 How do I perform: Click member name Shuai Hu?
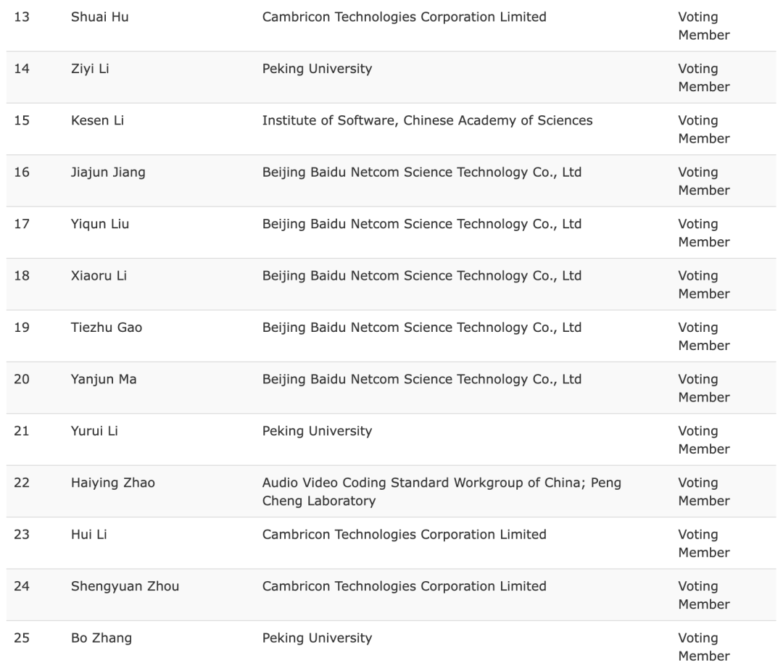pos(99,17)
